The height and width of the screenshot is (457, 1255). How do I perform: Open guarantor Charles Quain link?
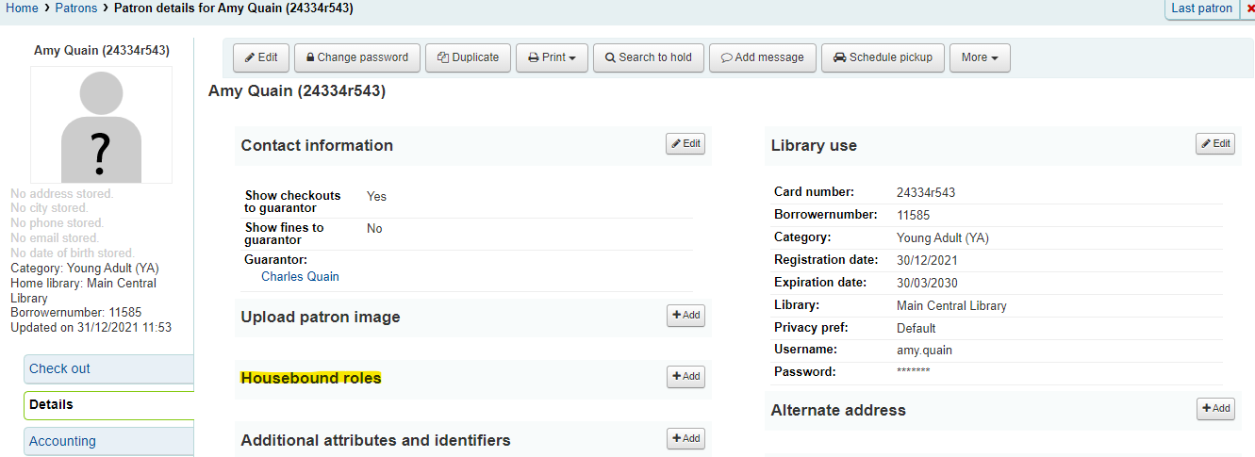tap(300, 277)
